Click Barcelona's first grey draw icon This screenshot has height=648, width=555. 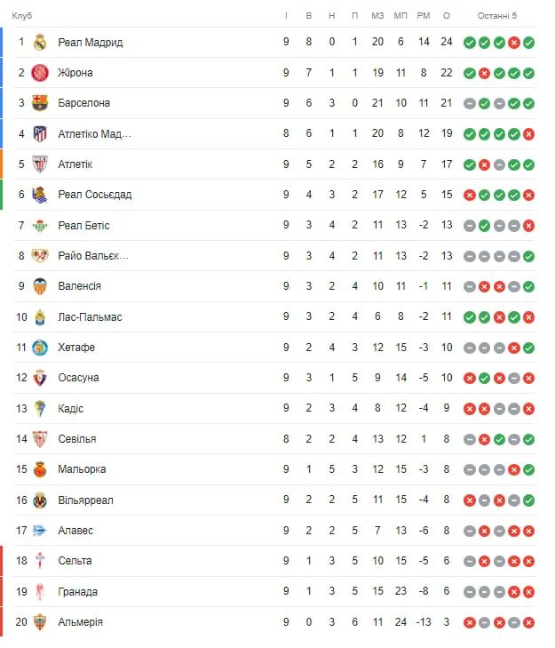click(469, 103)
